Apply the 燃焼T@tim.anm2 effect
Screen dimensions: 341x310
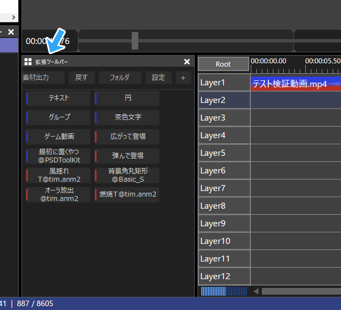tap(127, 194)
